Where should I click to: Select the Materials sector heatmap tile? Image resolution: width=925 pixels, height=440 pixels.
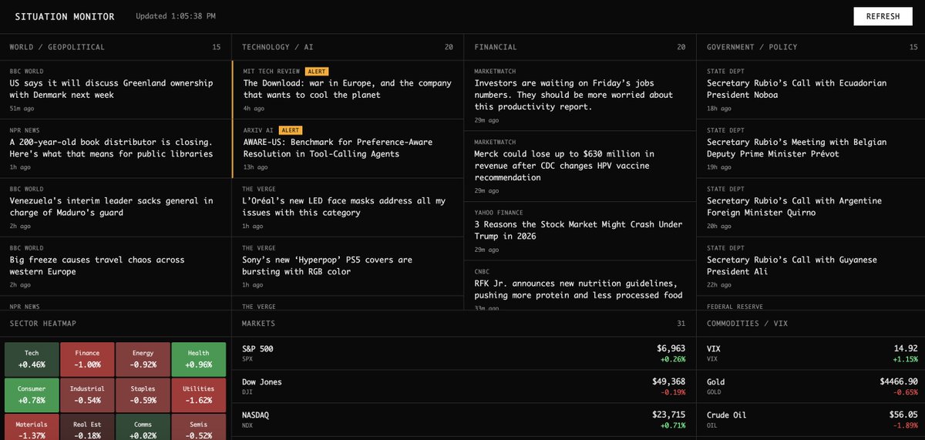32,428
